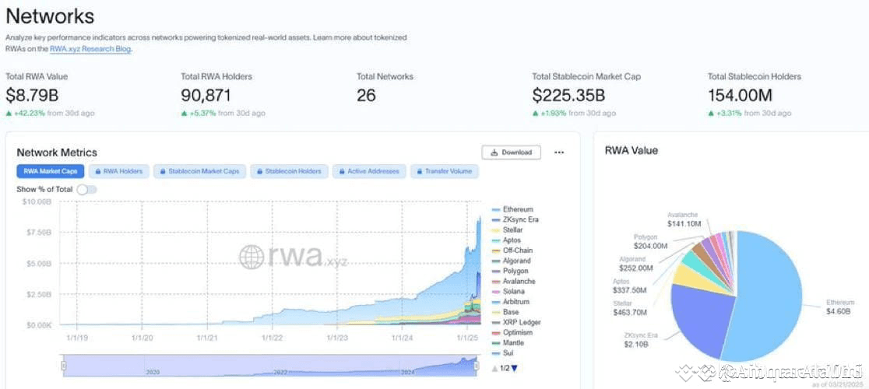Click the Network Metrics heading
This screenshot has height=389, width=869.
tap(57, 152)
